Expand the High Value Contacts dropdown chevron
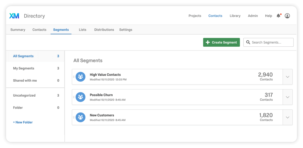This screenshot has width=303, height=148. coord(287,77)
